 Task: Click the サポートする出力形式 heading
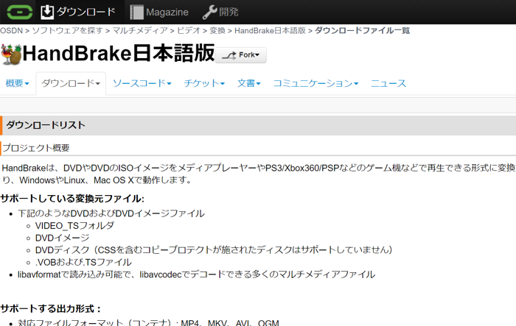(50, 309)
